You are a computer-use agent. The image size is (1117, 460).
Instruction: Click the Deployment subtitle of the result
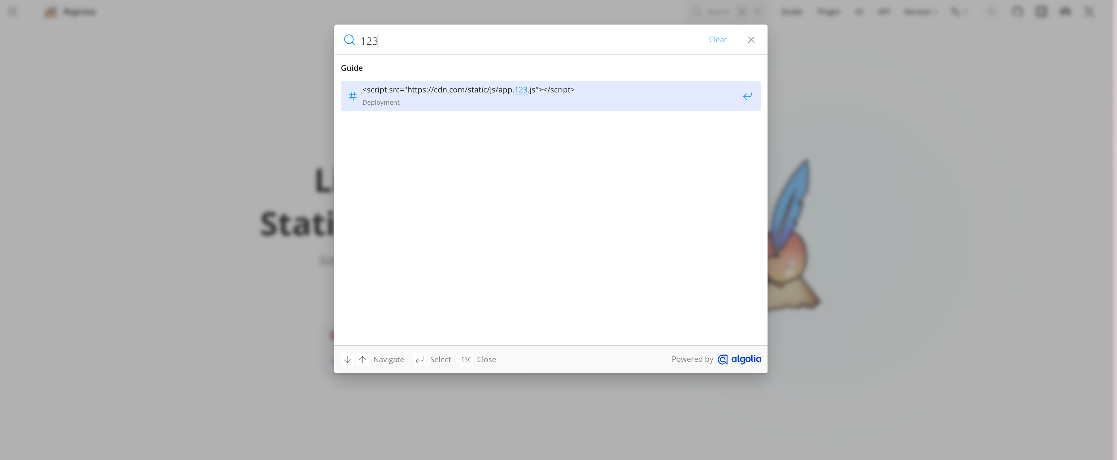(381, 102)
